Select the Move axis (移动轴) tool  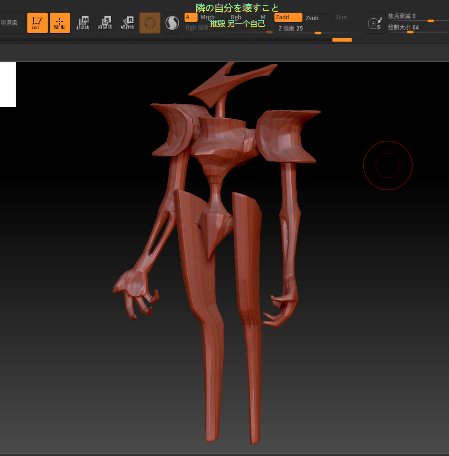[83, 23]
